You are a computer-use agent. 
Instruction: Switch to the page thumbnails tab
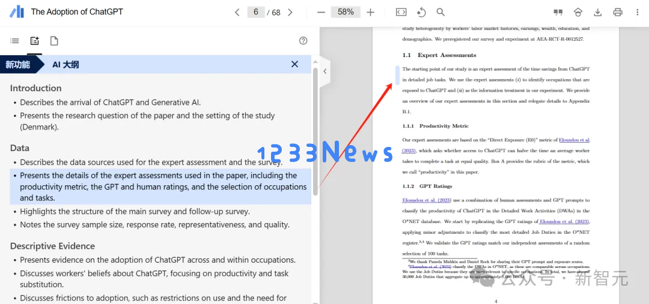(x=54, y=41)
